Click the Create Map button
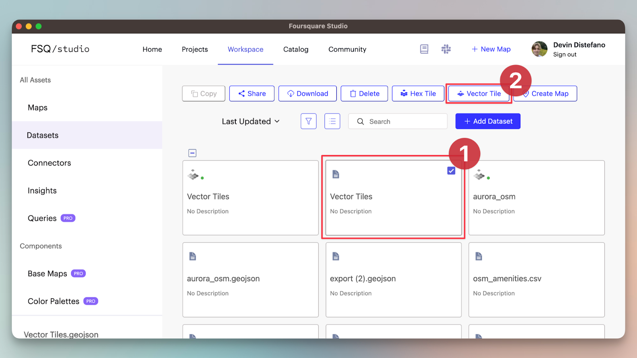637x358 pixels. (x=545, y=93)
